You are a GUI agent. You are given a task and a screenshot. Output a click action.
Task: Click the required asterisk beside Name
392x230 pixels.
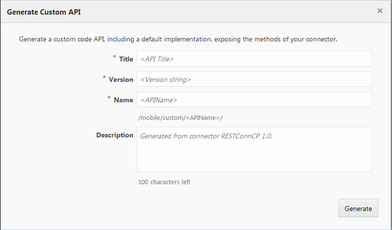[x=109, y=99]
